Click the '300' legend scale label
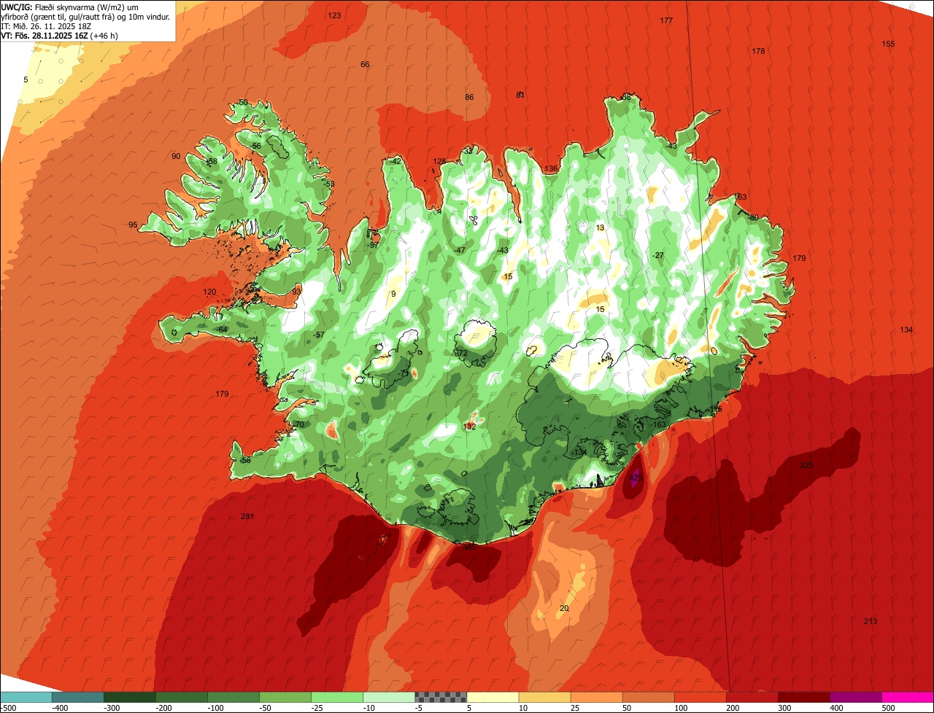This screenshot has width=934, height=713. 784,707
